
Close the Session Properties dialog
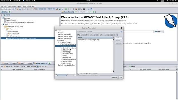click(122, 28)
